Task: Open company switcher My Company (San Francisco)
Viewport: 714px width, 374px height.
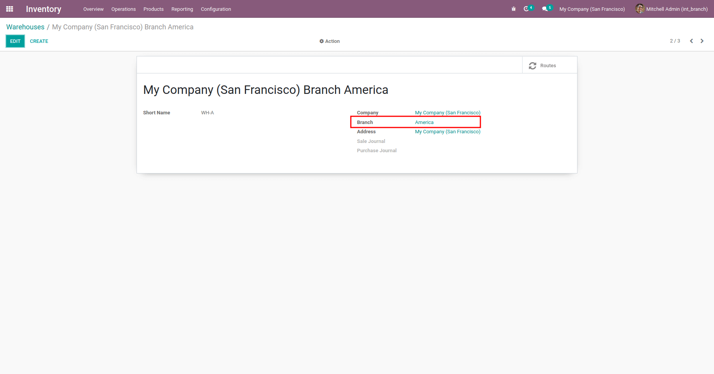Action: tap(592, 9)
